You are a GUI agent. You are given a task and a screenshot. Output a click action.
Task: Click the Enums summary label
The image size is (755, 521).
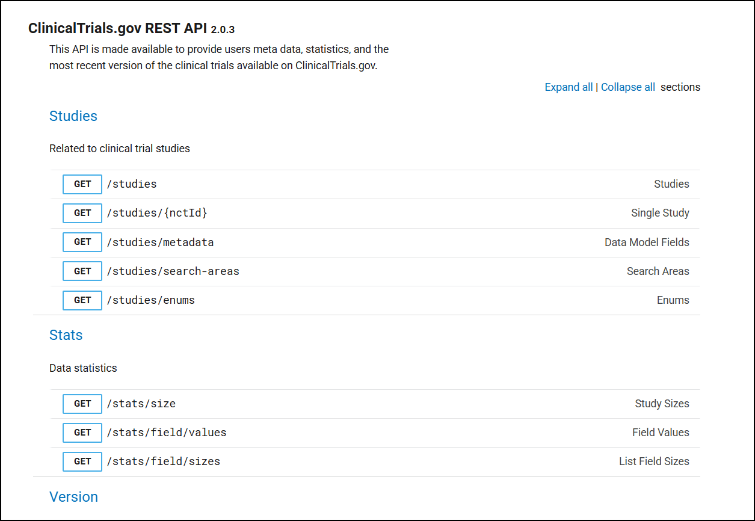click(673, 300)
